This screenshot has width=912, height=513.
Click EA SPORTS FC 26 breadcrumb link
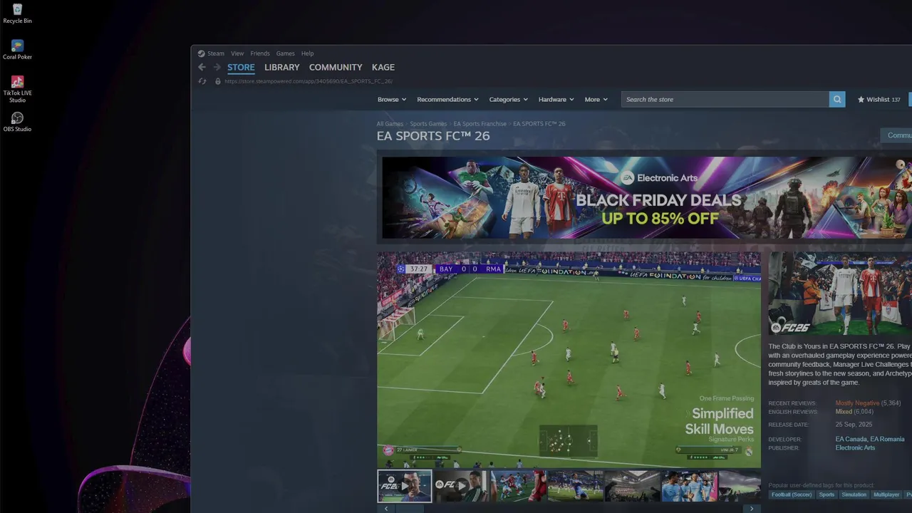pos(539,124)
